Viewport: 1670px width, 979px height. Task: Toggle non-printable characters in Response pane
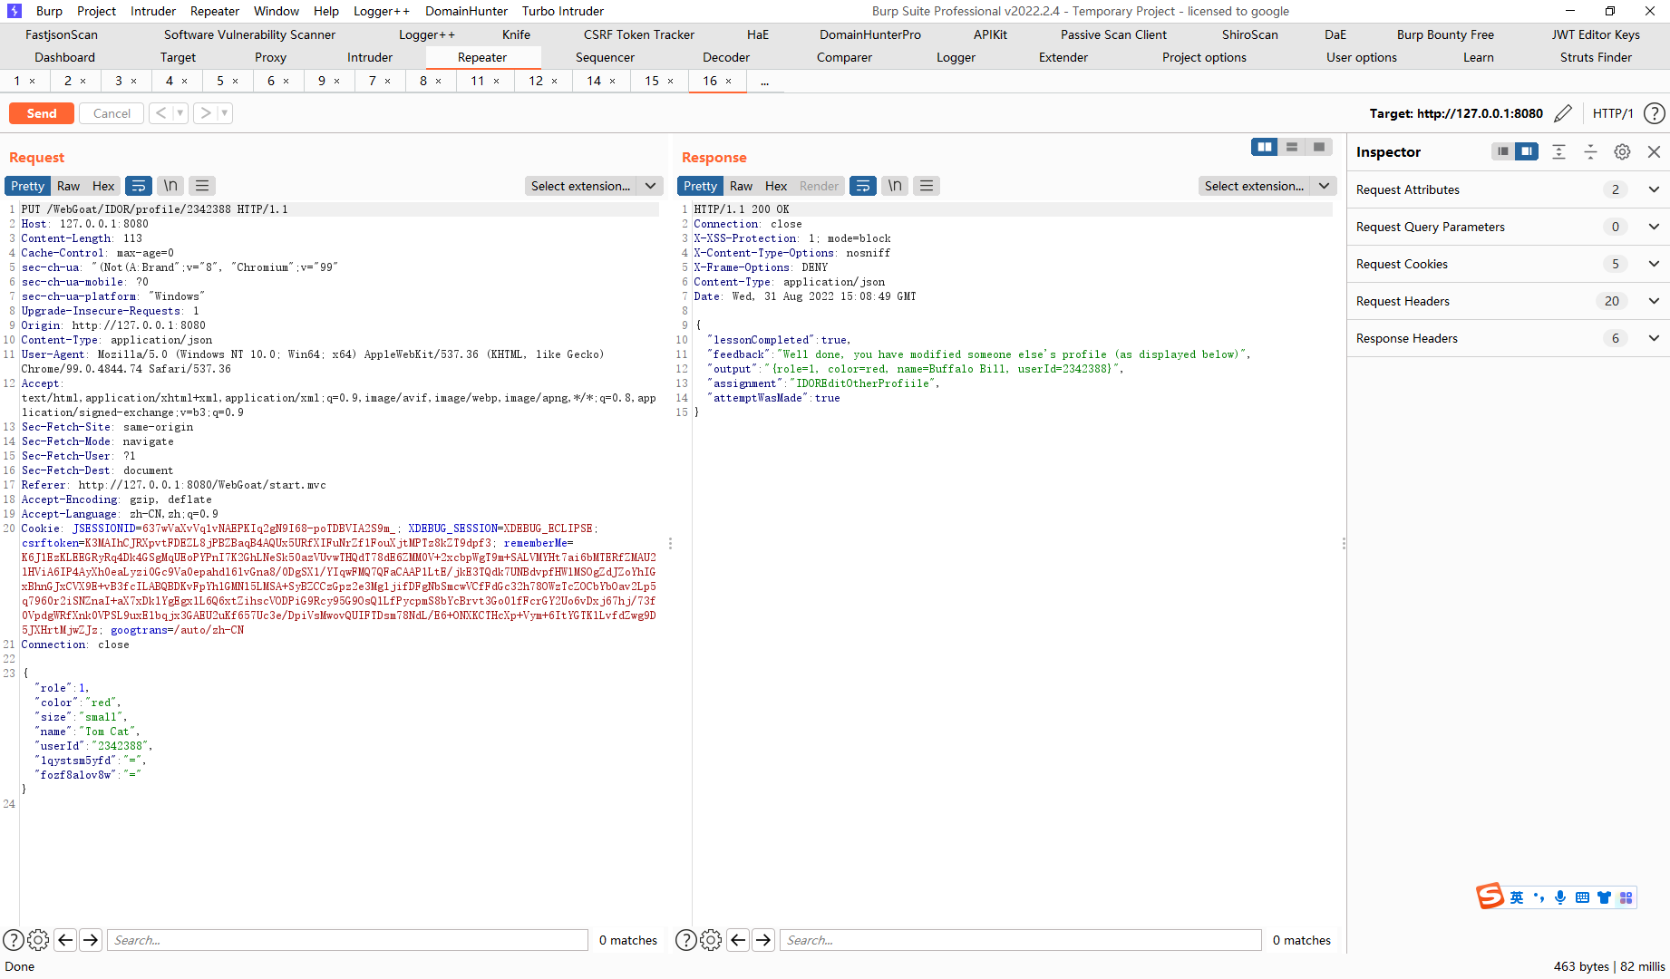(895, 186)
